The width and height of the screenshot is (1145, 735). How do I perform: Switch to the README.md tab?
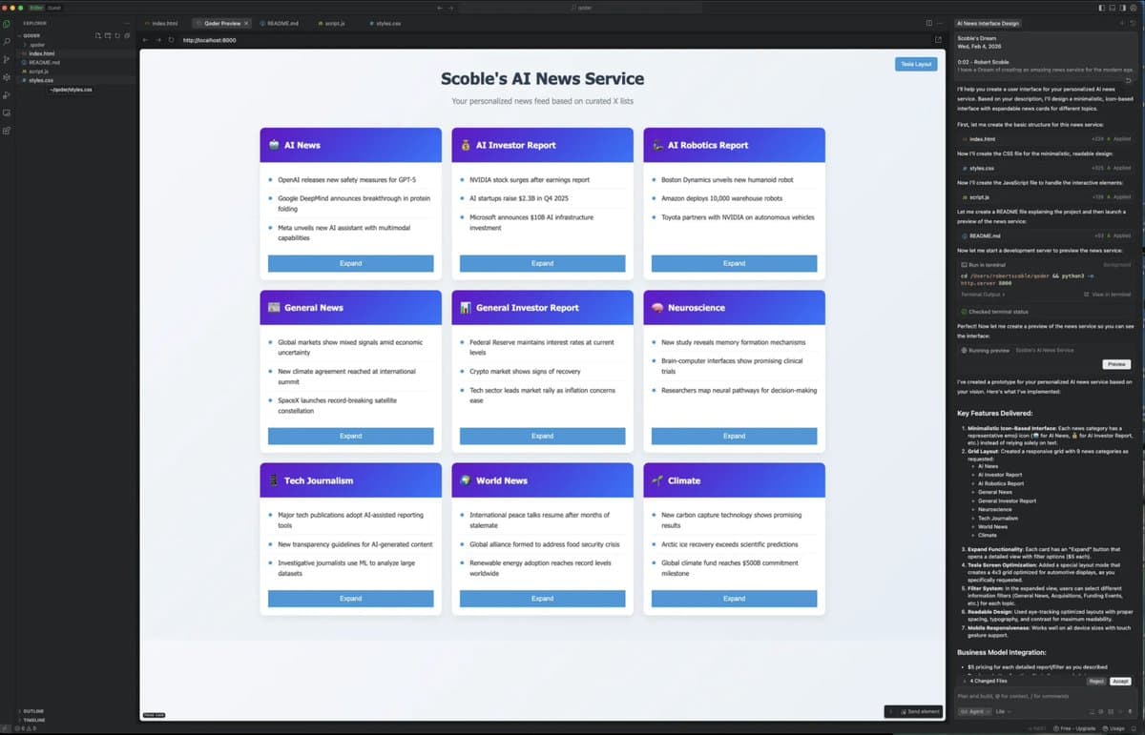point(281,23)
